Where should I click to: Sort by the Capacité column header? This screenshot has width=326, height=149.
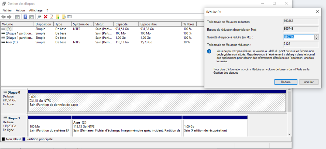click(x=126, y=24)
